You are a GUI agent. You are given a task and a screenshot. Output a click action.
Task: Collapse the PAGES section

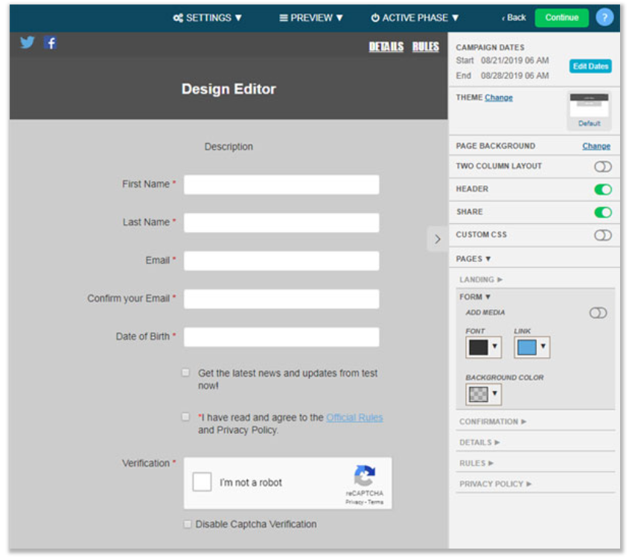(473, 259)
